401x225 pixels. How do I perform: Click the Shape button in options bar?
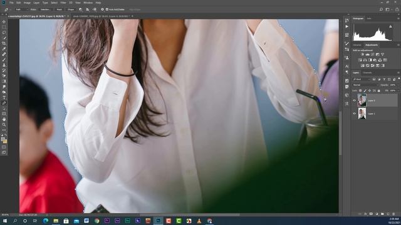tap(71, 9)
